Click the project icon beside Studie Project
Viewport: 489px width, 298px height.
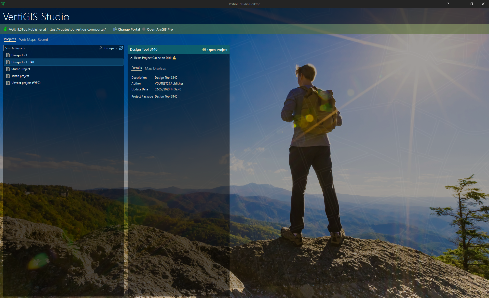(8, 69)
